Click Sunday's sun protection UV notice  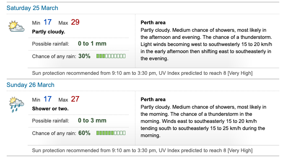coord(142,150)
